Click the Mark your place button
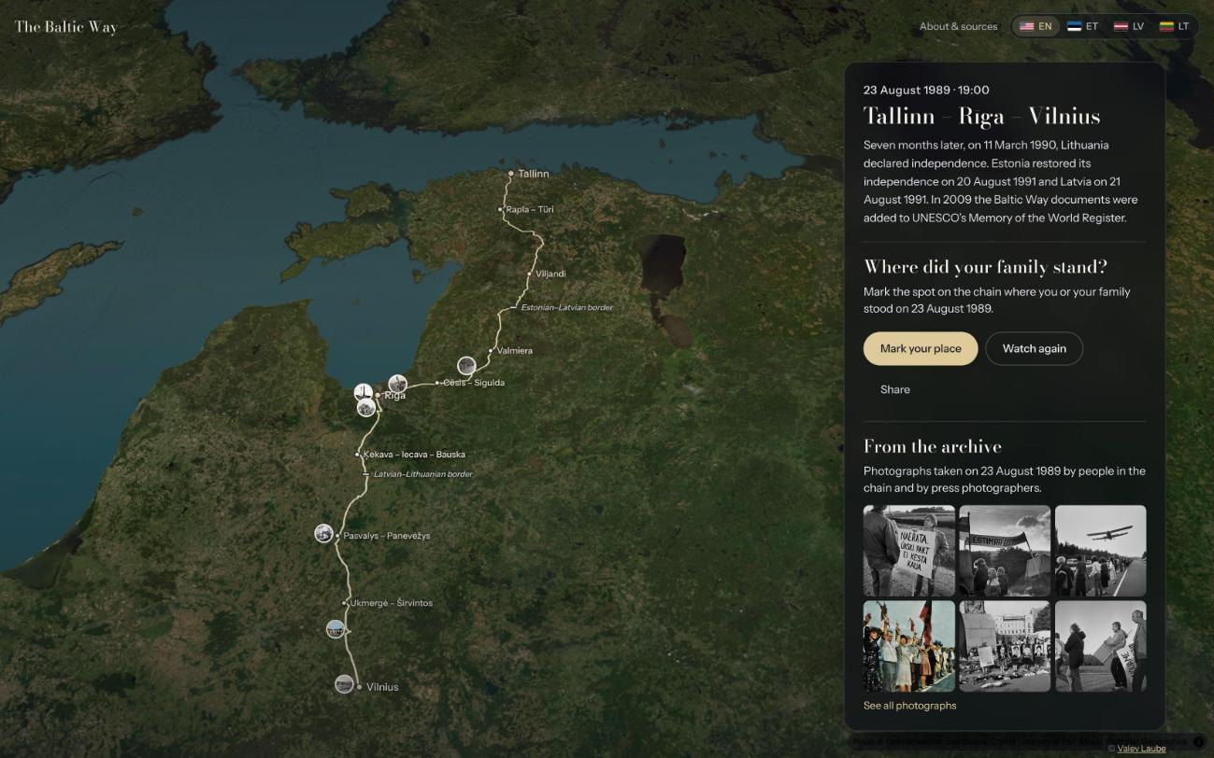 (921, 348)
